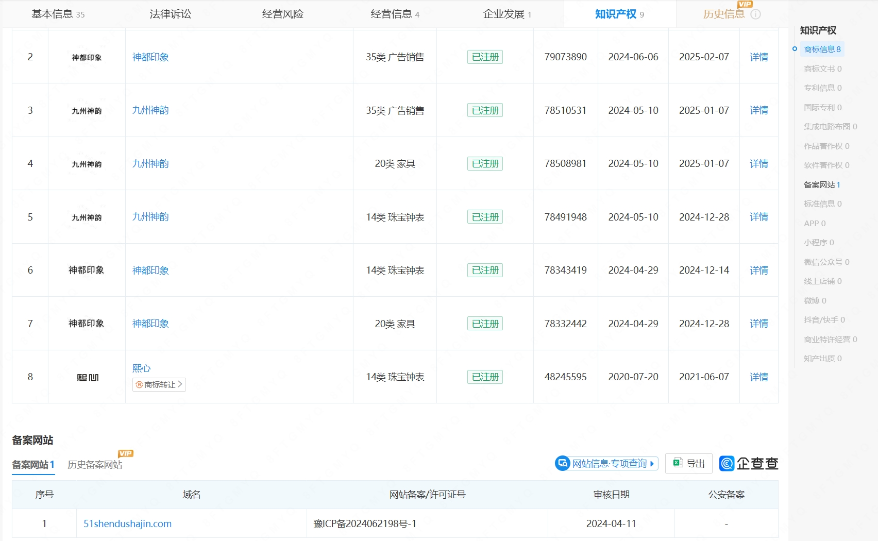Jump to 商业特许经营 0 in sidebar
878x541 pixels.
click(831, 340)
